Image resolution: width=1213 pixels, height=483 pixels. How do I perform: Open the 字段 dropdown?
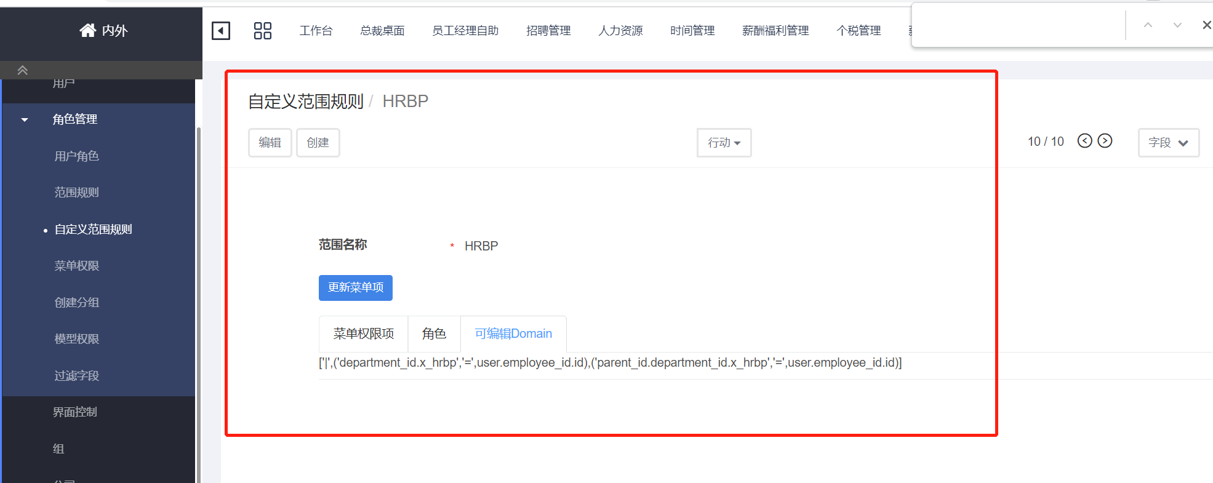(x=1168, y=143)
